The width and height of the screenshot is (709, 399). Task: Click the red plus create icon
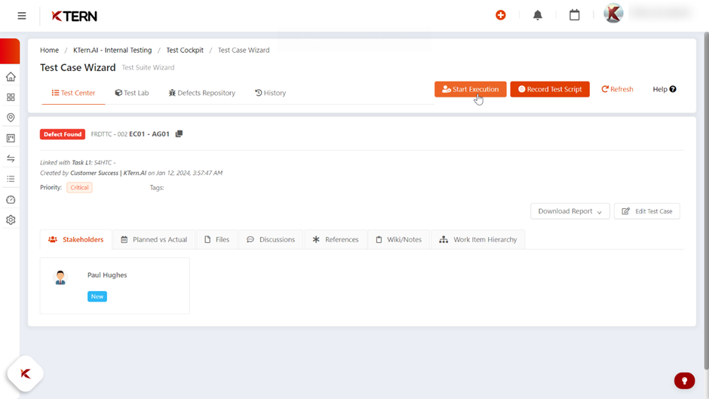(501, 15)
